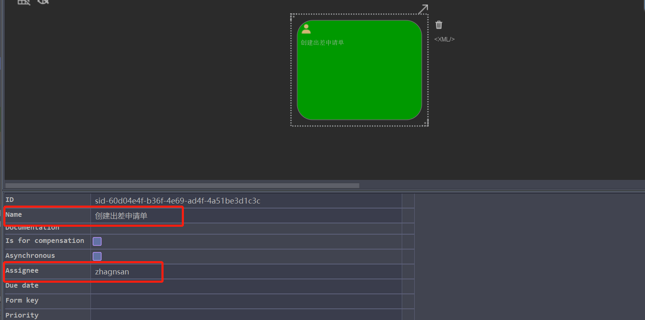Viewport: 645px width, 320px height.
Task: Toggle the Is for compensation checkbox
Action: tap(97, 241)
